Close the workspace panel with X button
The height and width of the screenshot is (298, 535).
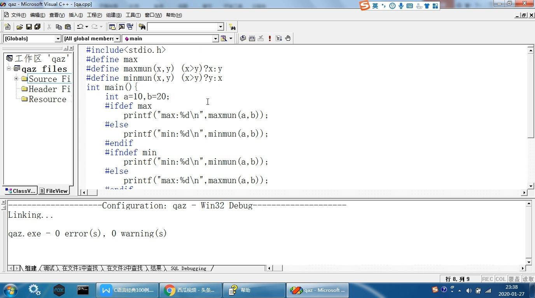[x=71, y=48]
